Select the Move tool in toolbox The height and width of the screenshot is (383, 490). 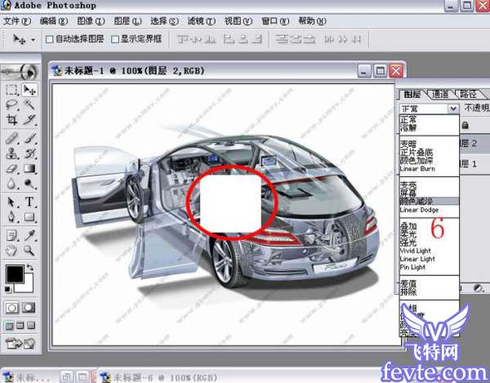tap(29, 91)
